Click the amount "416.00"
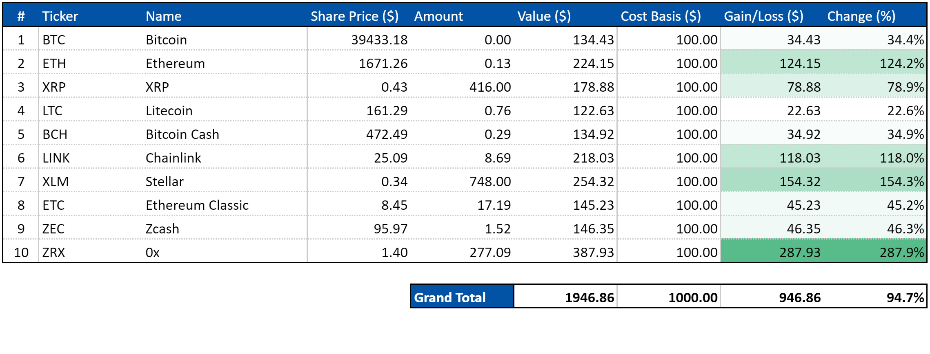The height and width of the screenshot is (354, 930). 490,87
